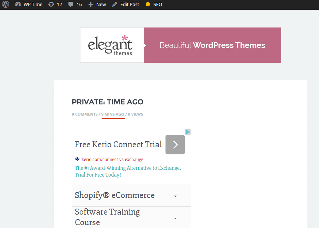Click the gray arrow button on Kerio ad
Viewport: 319px width, 228px height.
175,145
